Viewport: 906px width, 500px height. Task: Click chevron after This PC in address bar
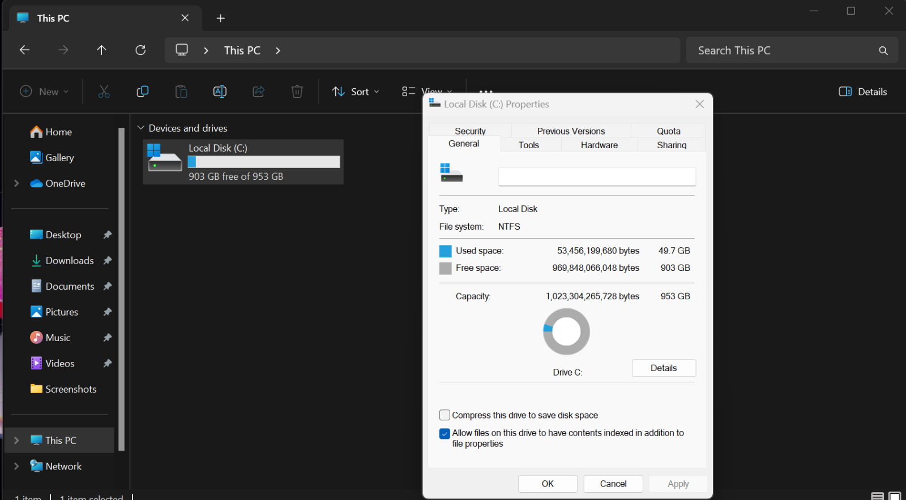coord(278,50)
